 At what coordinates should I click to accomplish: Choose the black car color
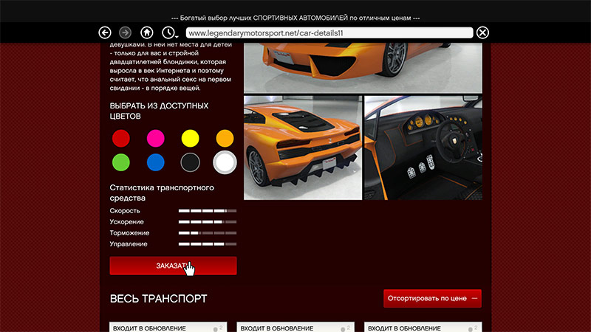tap(191, 162)
